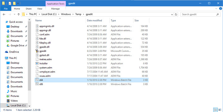Image resolution: width=223 pixels, height=112 pixels.
Task: Select the gptext.dll file name
Action: 44,55
